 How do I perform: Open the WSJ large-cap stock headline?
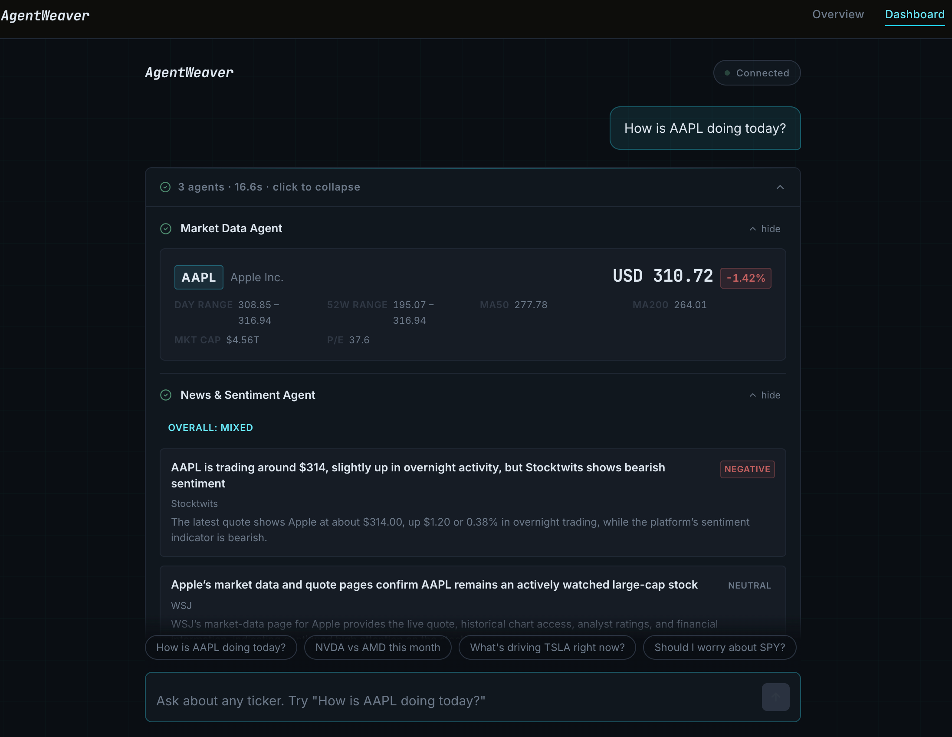coord(434,585)
